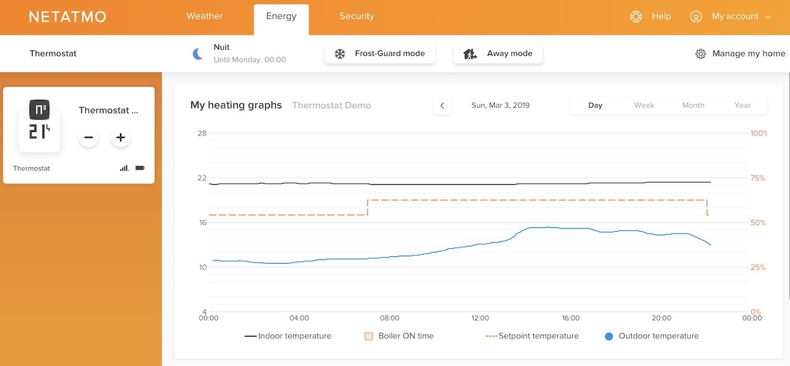Select the Week graph view
The width and height of the screenshot is (790, 366).
[644, 105]
